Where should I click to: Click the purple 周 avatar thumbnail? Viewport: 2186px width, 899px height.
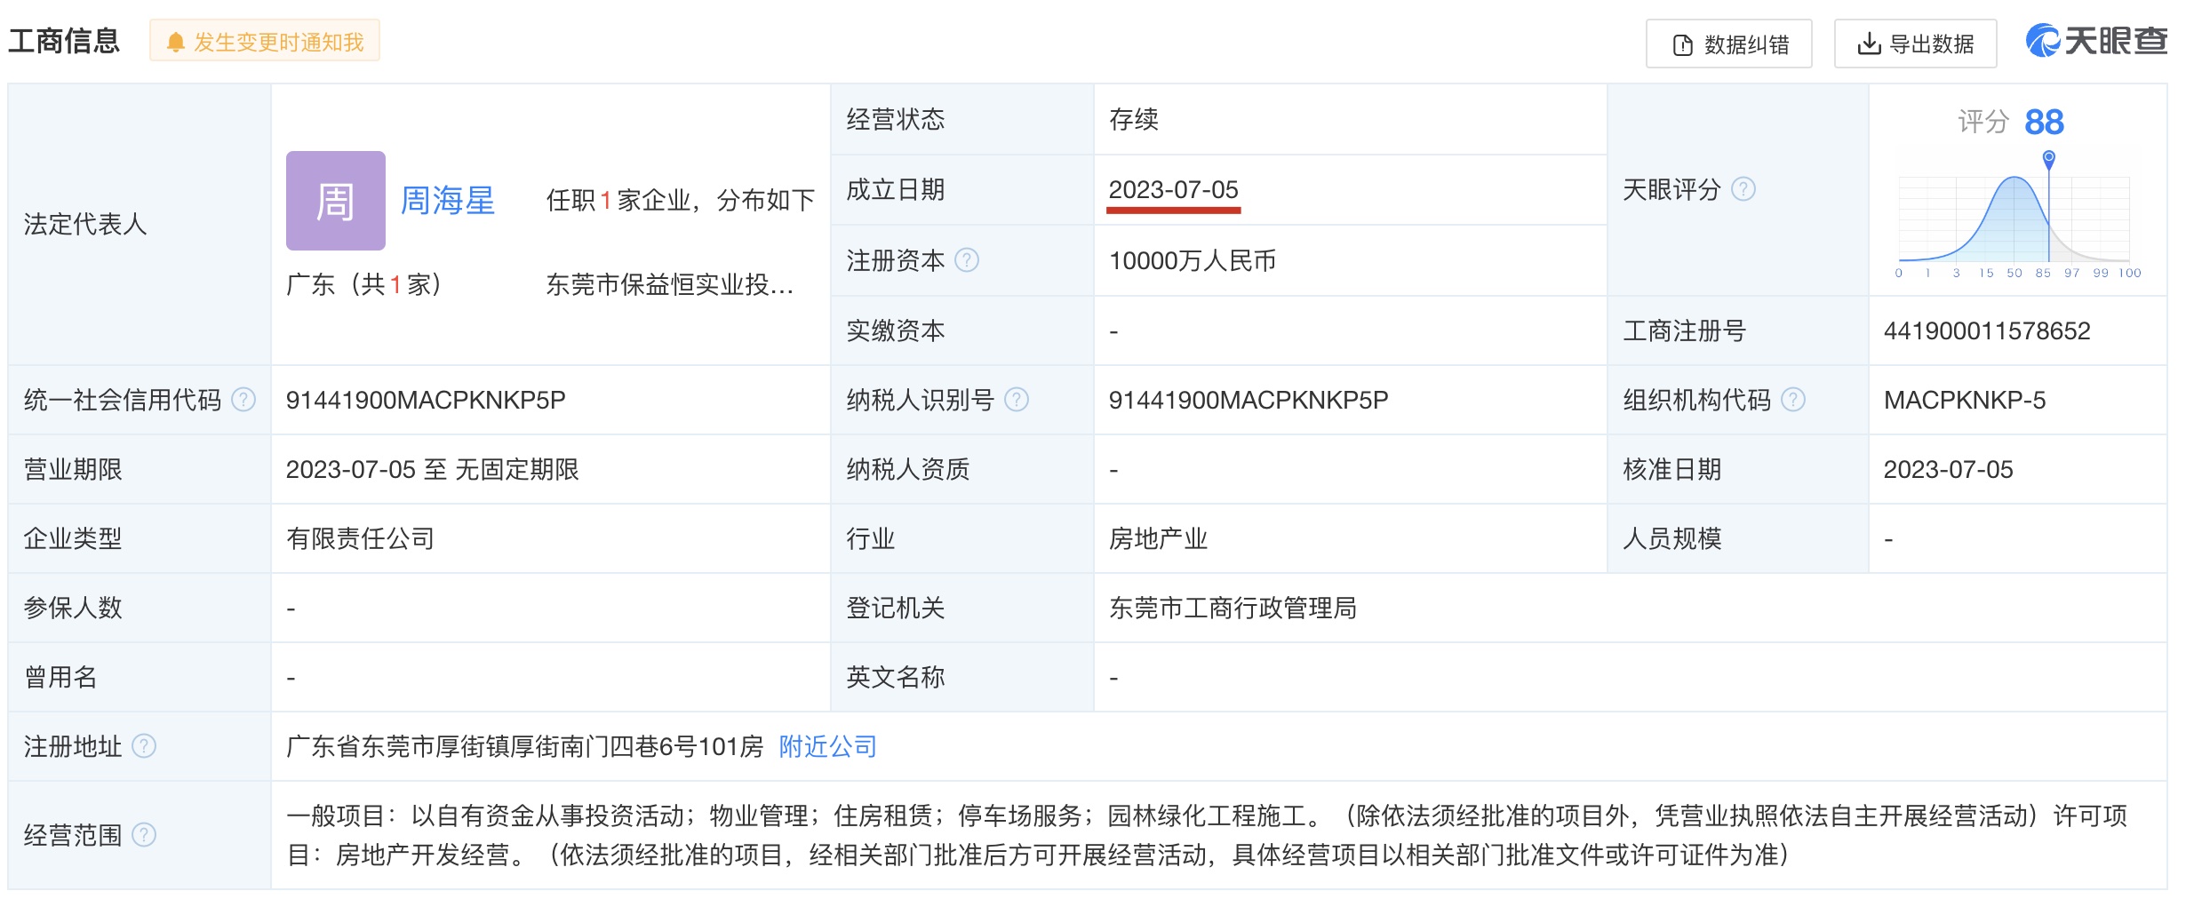point(335,201)
